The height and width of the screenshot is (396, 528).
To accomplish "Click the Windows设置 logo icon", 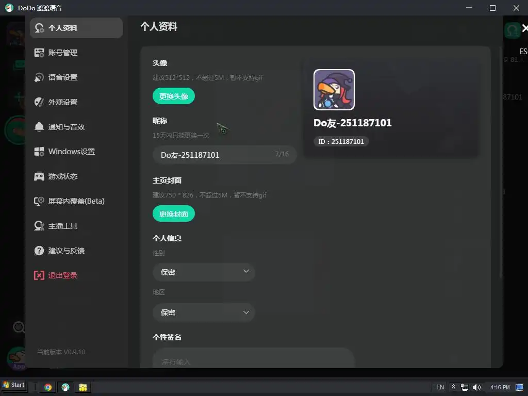I will (x=39, y=152).
